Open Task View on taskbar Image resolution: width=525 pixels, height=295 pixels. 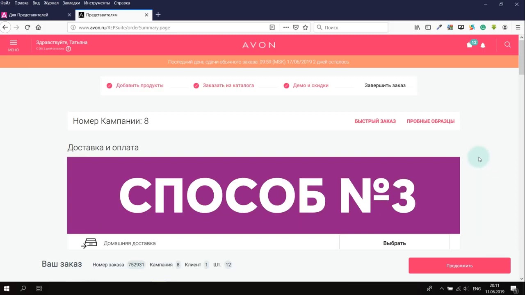pos(39,288)
